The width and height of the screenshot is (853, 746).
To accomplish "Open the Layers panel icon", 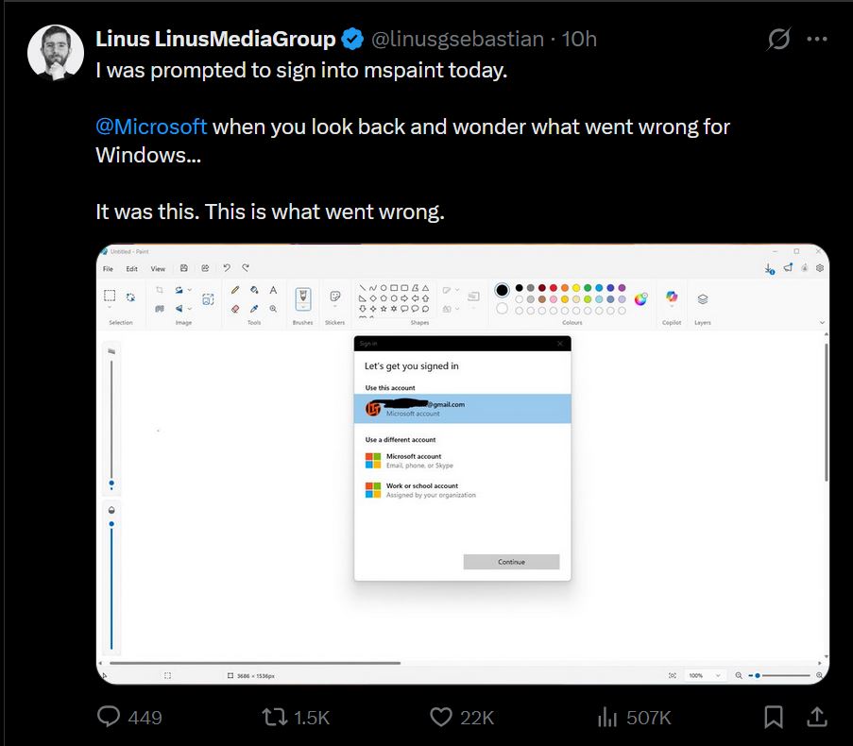I will tap(703, 298).
